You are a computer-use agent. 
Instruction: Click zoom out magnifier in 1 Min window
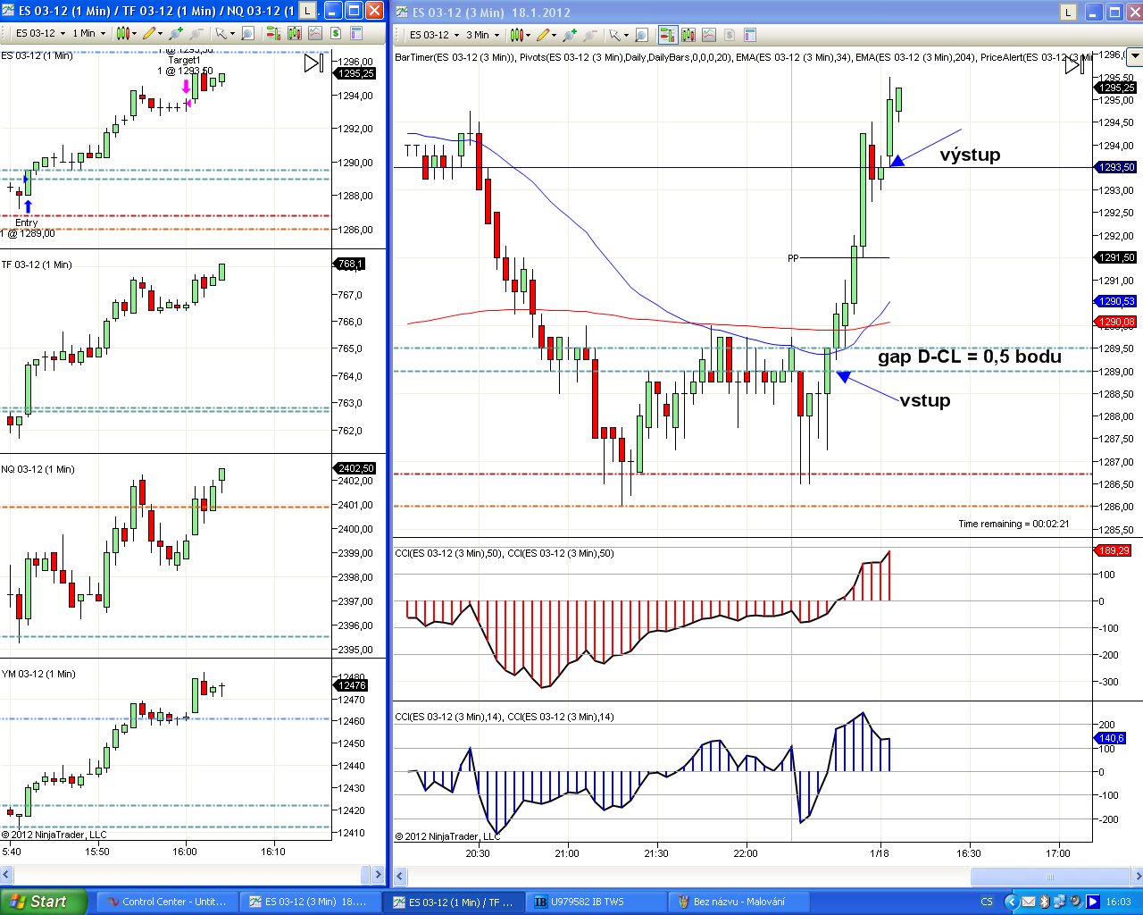tap(196, 33)
